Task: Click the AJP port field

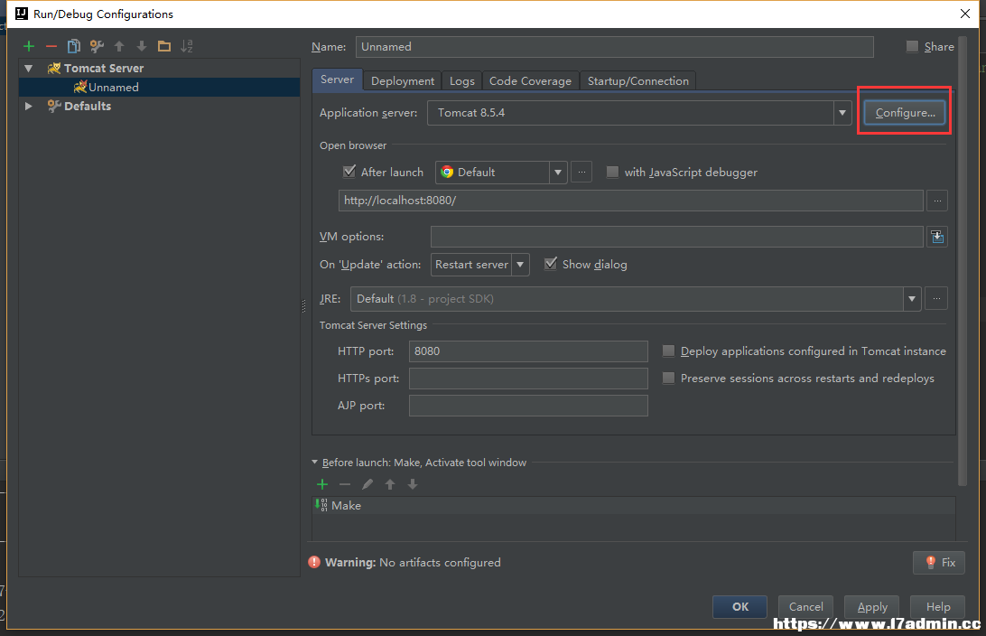Action: [x=528, y=406]
